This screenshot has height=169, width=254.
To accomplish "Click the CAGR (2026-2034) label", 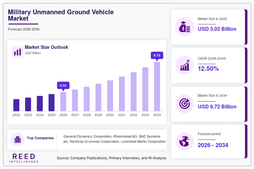I will pos(212,59).
